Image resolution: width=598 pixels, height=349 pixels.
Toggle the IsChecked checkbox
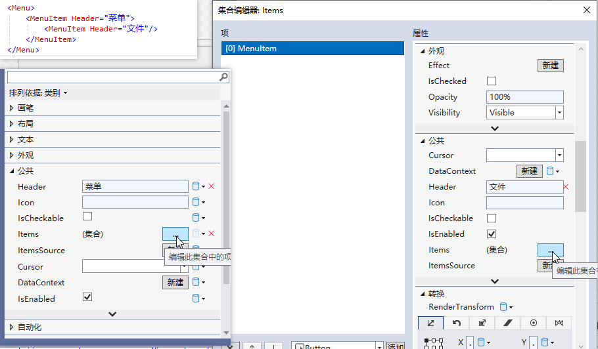tap(491, 81)
